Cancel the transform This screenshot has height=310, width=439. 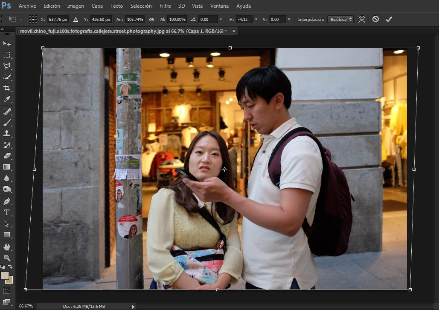pos(375,19)
